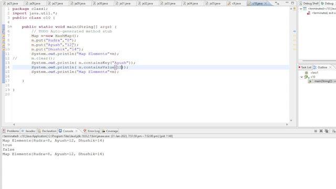Viewport: 336px width, 189px height.
Task: Click the overview ruler warning summary square
Action: 295,8
